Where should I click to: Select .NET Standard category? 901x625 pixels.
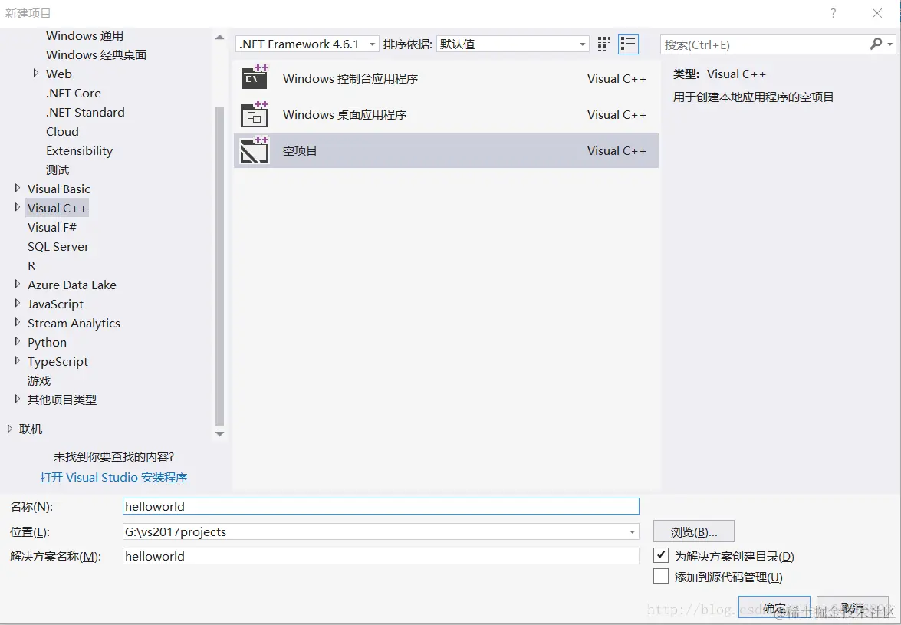[x=85, y=112]
